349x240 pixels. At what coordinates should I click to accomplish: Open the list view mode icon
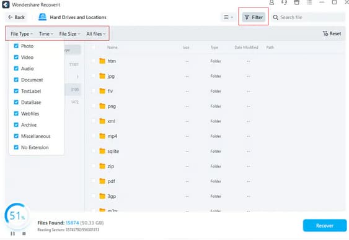tap(228, 17)
